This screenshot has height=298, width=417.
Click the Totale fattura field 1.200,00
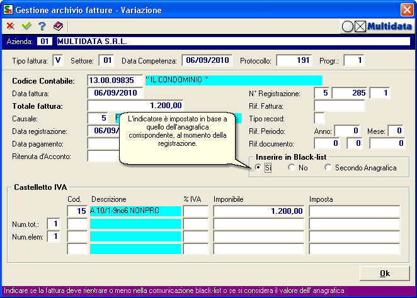click(x=135, y=106)
